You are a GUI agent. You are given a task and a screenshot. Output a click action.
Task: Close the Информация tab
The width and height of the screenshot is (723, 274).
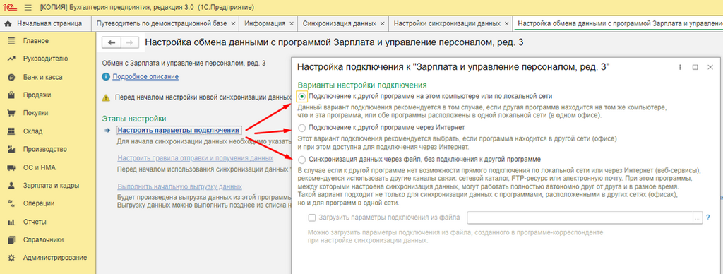(292, 23)
